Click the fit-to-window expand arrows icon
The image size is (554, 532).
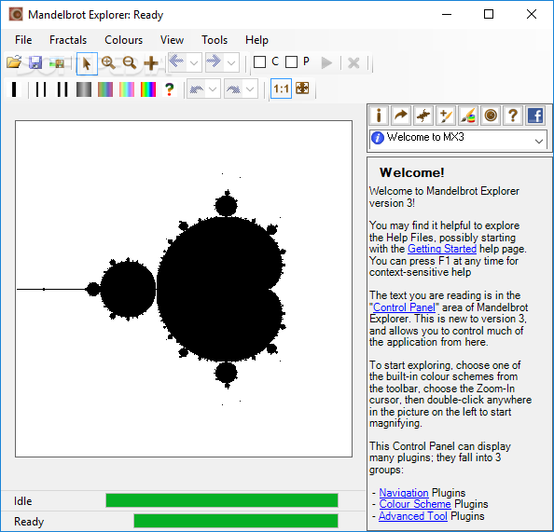[302, 89]
